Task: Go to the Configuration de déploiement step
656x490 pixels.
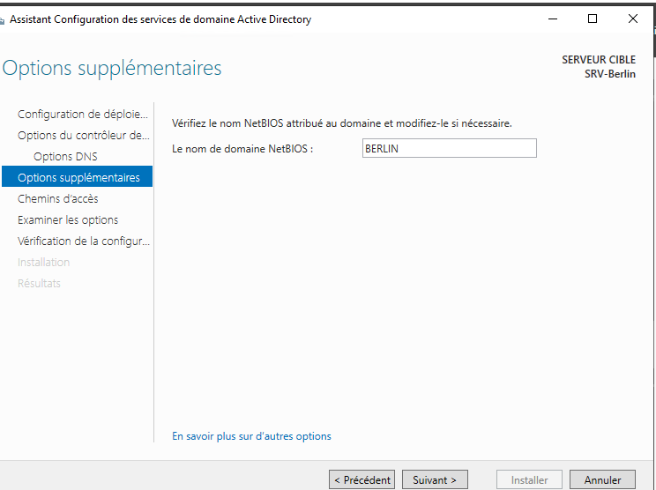Action: pyautogui.click(x=83, y=115)
